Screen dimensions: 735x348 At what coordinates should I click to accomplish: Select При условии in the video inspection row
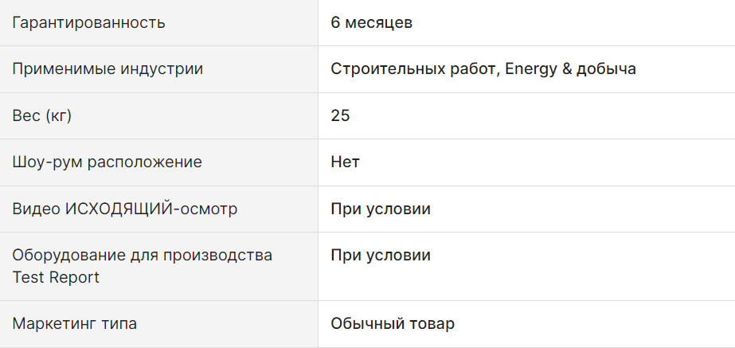381,209
